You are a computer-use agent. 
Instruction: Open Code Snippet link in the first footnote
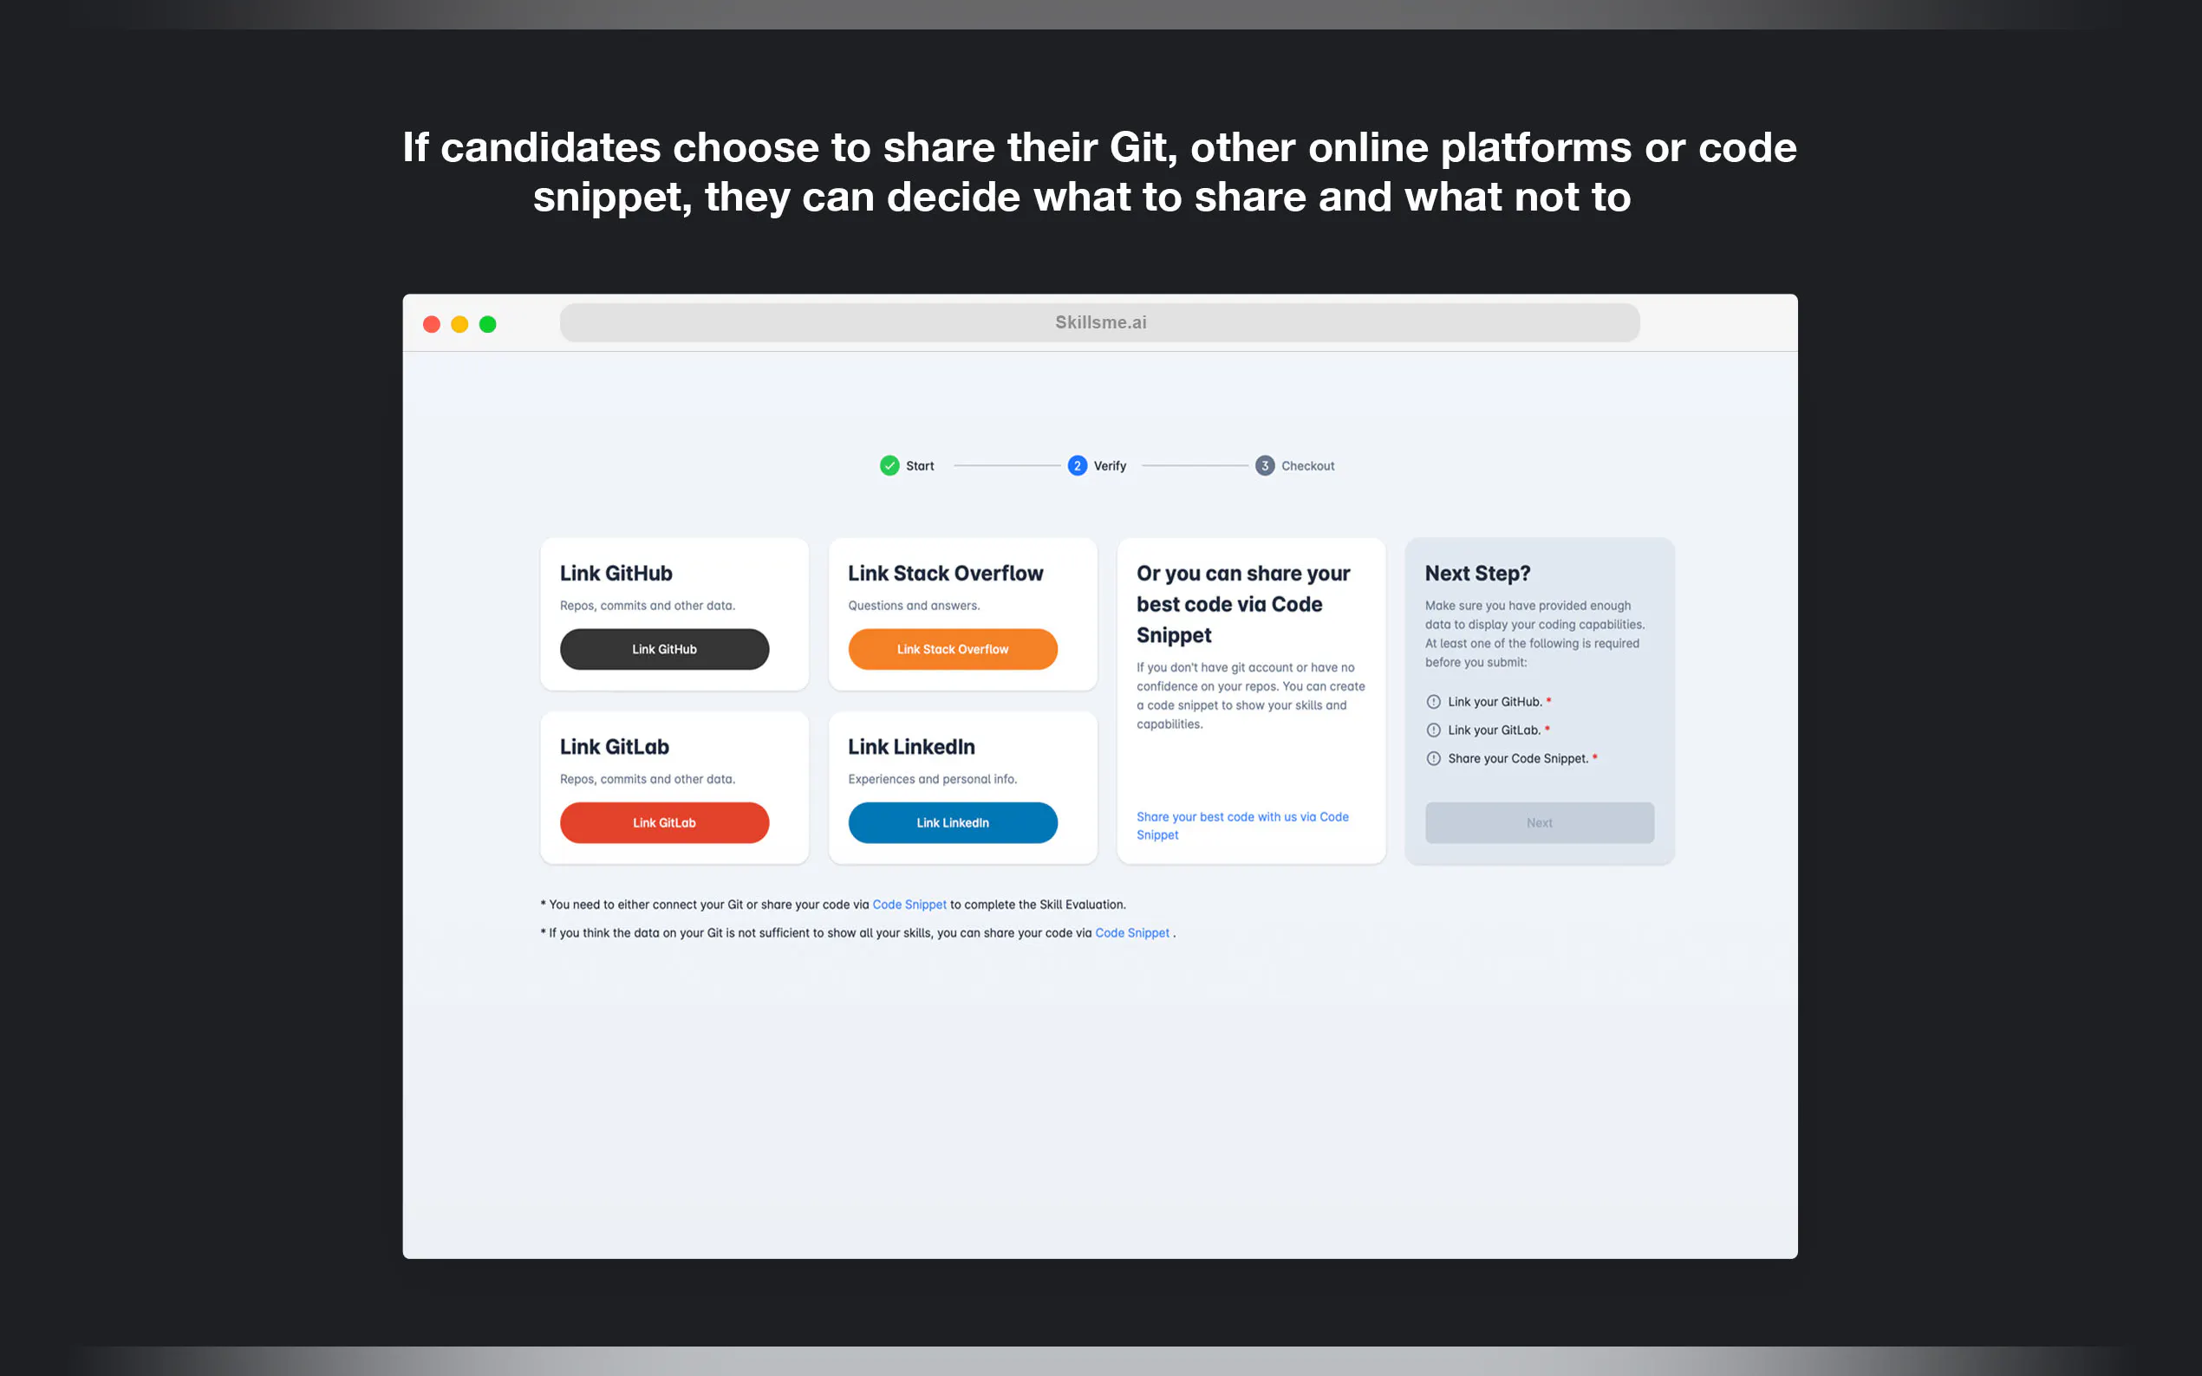909,905
